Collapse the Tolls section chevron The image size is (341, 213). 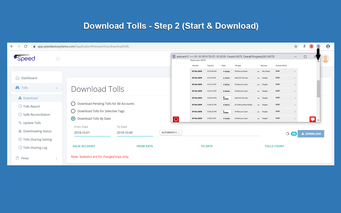point(56,88)
